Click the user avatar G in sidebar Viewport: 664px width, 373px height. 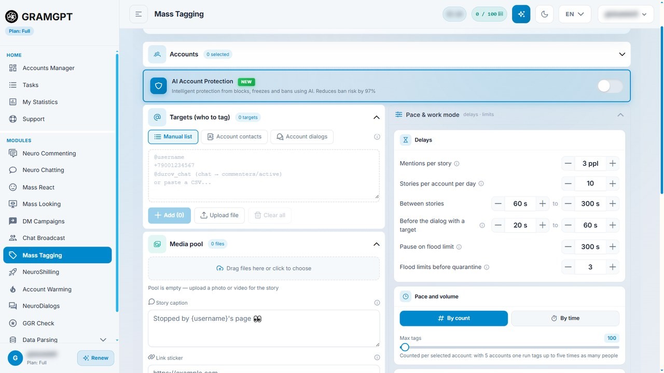(x=15, y=357)
